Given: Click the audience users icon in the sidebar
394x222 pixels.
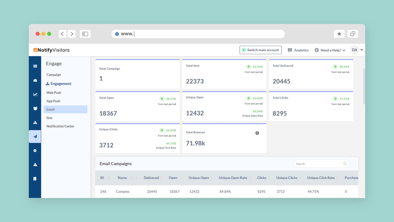Looking at the screenshot, I should click(35, 108).
